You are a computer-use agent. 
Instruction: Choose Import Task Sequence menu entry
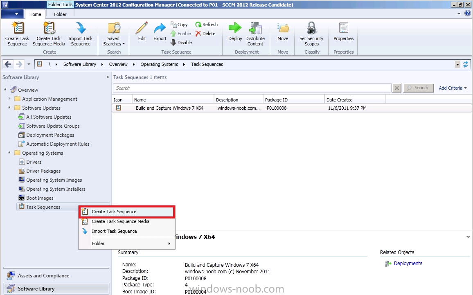point(127,231)
